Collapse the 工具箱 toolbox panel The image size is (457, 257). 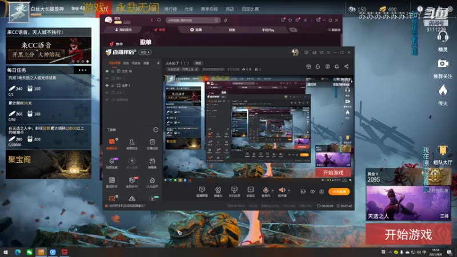155,130
